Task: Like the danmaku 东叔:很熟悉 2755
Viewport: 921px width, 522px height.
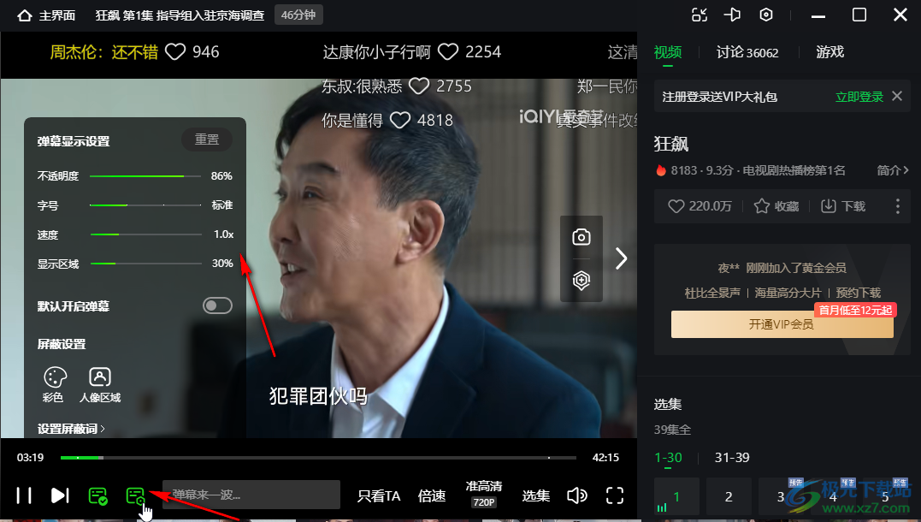Action: (x=419, y=86)
